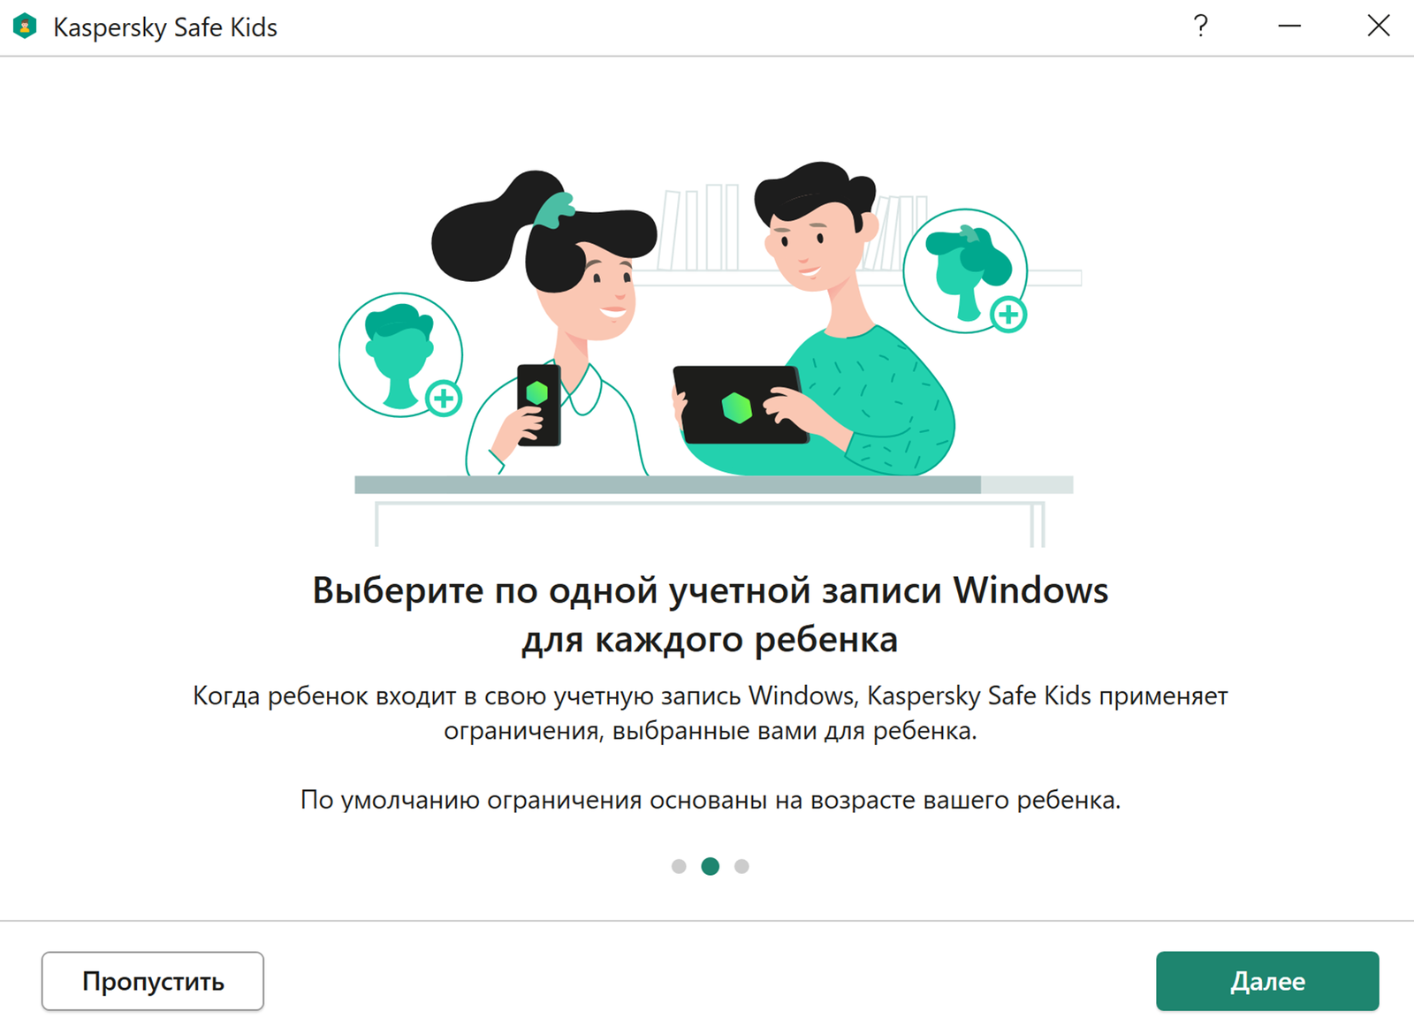1414x1034 pixels.
Task: Select the active middle page indicator dot
Action: [710, 866]
